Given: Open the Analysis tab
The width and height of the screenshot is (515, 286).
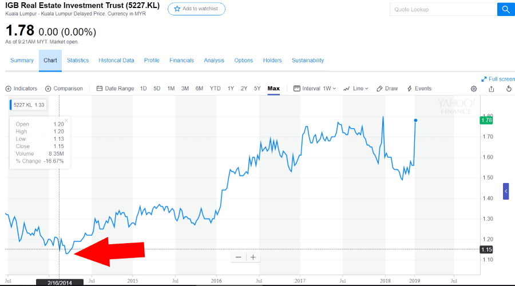Looking at the screenshot, I should (214, 61).
